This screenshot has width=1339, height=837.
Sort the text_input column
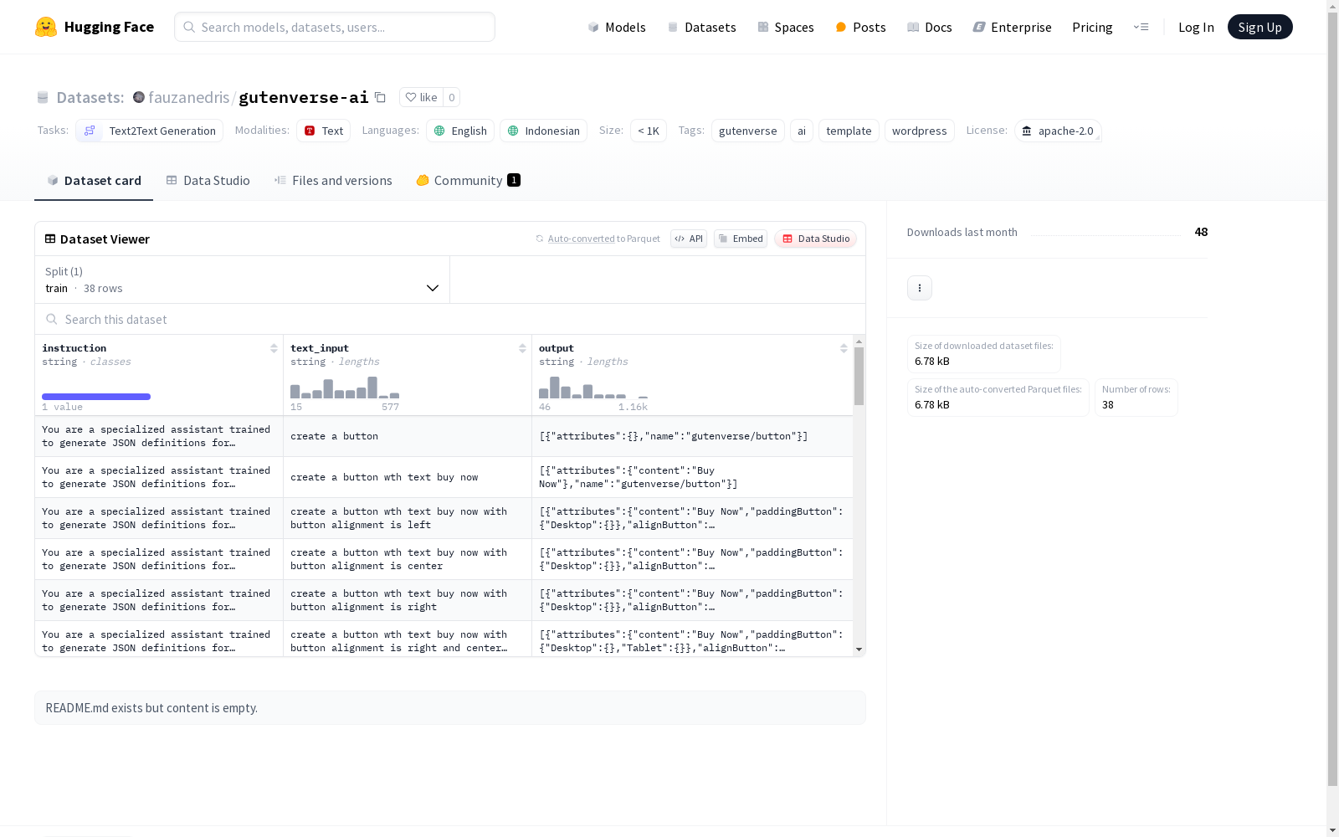522,348
